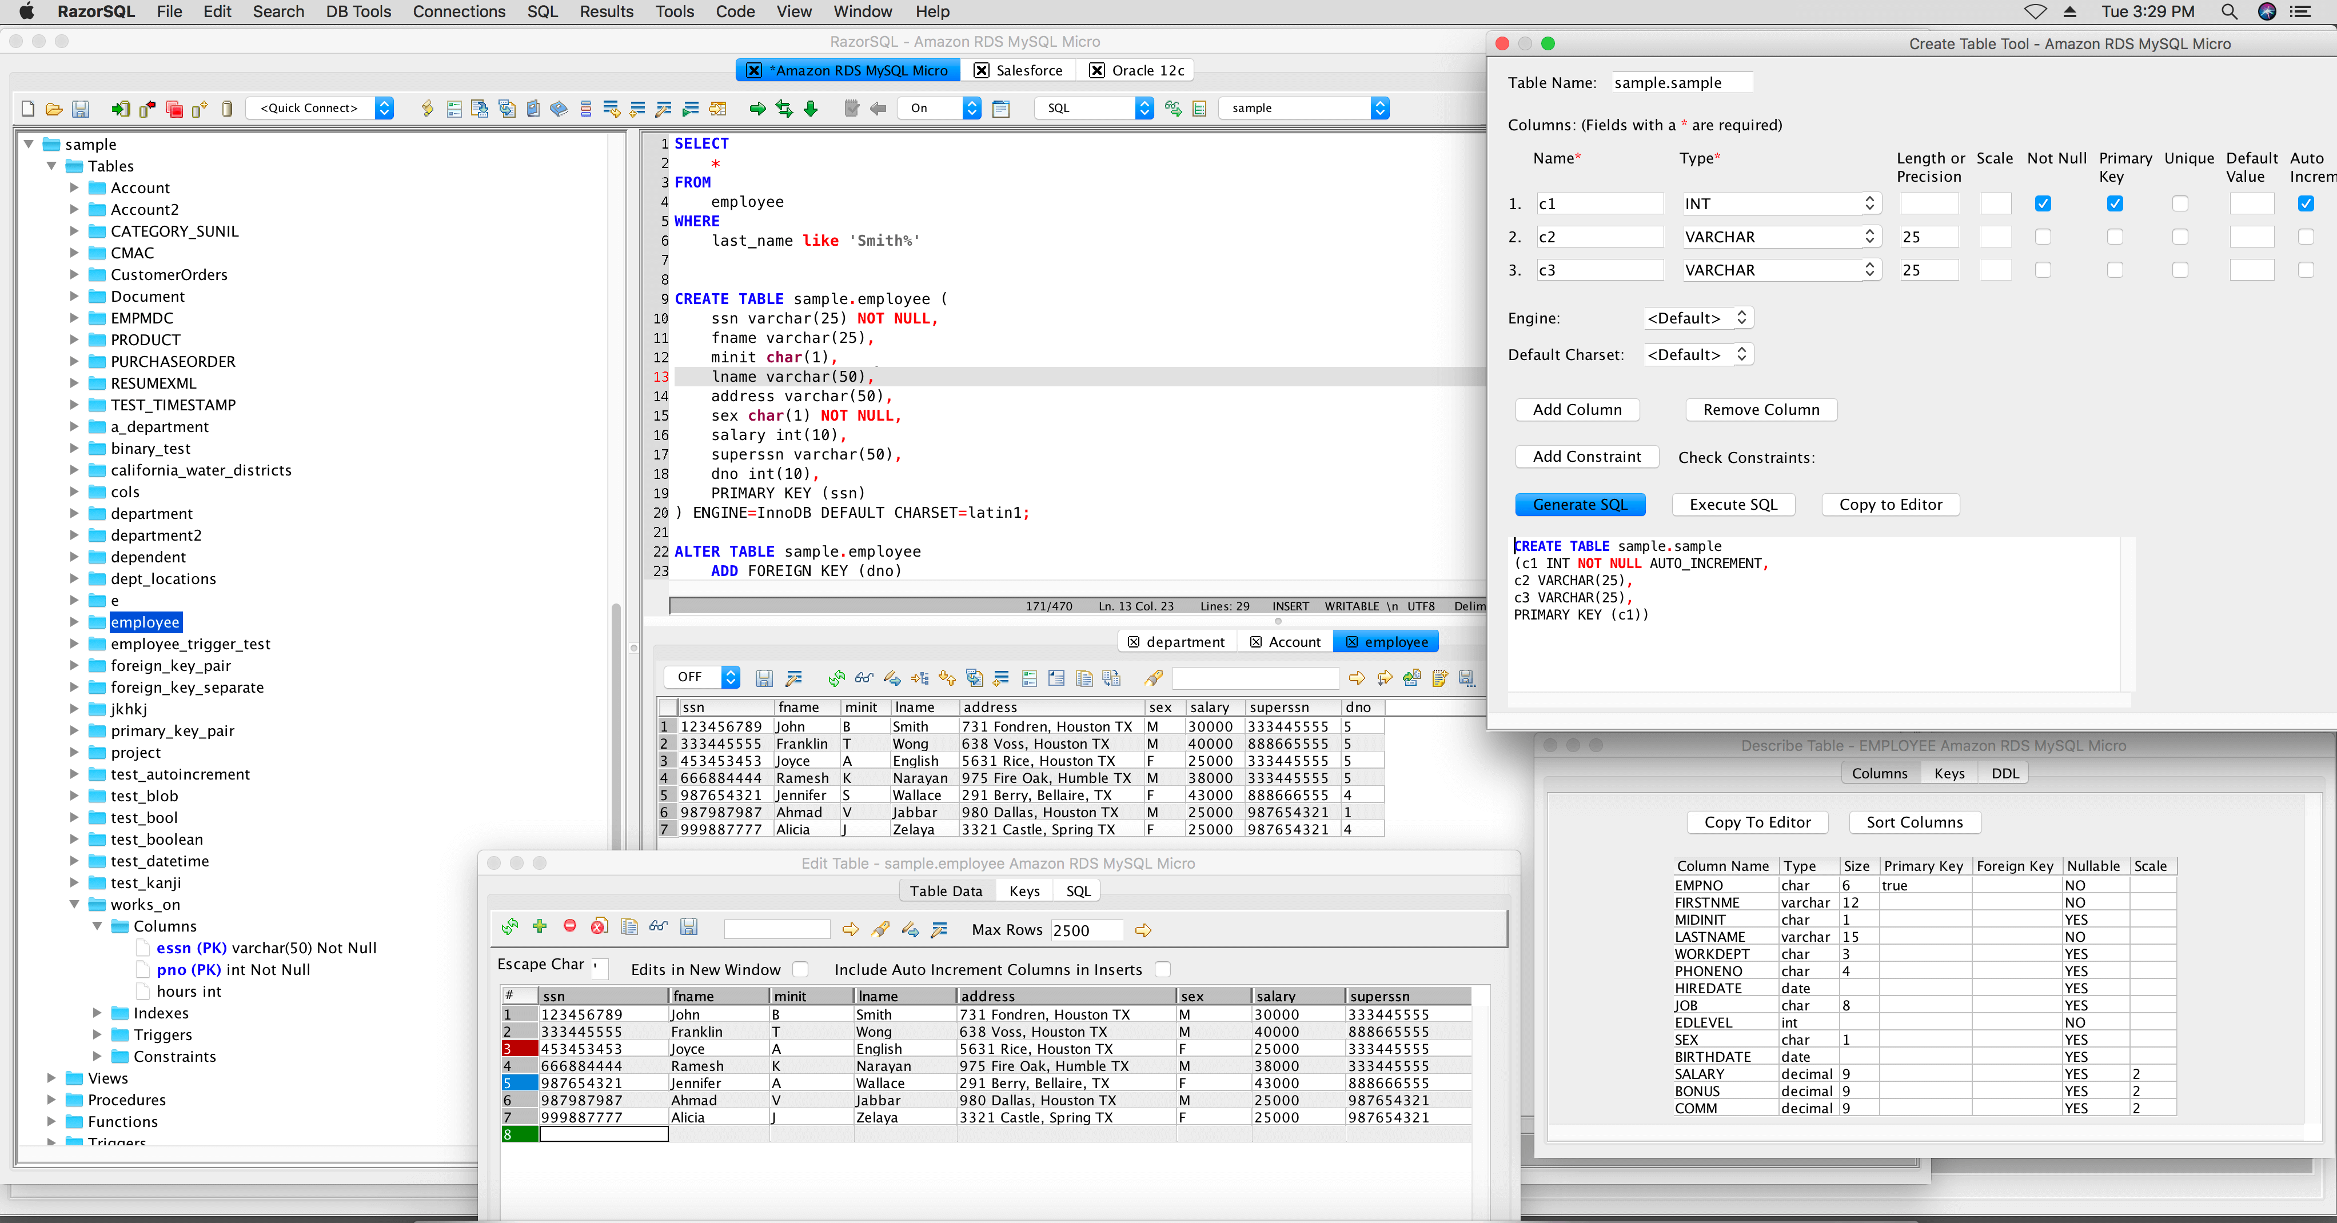Screen dimensions: 2337x1223
Task: Toggle the Not Null checkbox for c1
Action: pos(2043,202)
